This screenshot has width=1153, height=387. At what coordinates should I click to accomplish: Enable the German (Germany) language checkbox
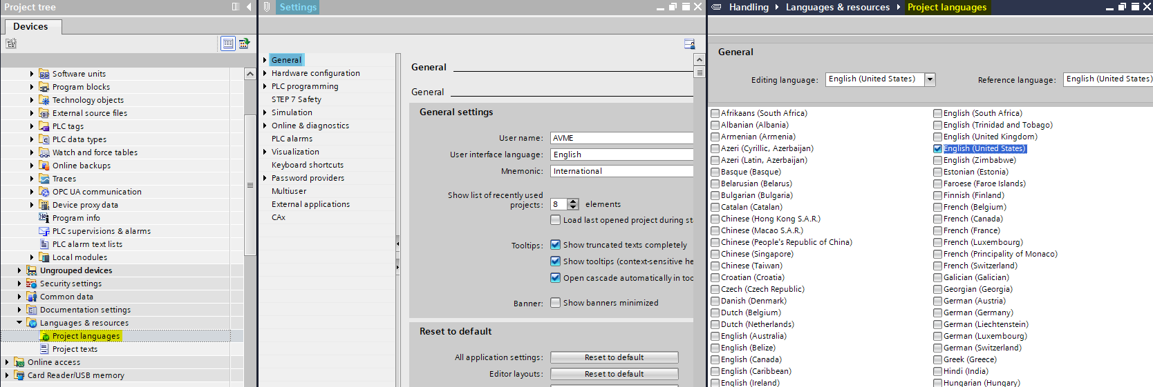(x=937, y=312)
